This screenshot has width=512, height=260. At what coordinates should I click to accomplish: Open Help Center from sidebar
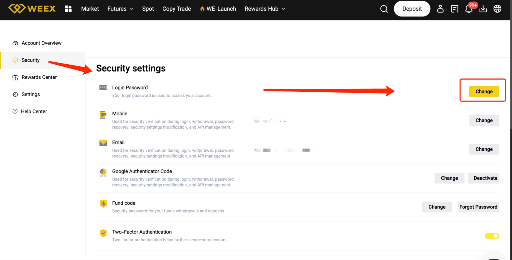pos(34,111)
